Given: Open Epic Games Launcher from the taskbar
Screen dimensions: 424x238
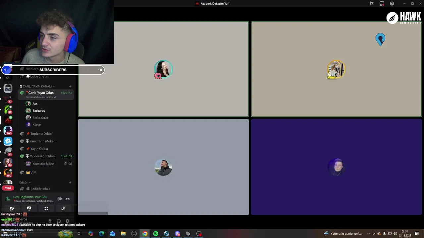Looking at the screenshot, I should click(x=188, y=234).
